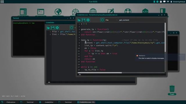
Task: Close the front CodeEditor.exe window
Action: 164,15
